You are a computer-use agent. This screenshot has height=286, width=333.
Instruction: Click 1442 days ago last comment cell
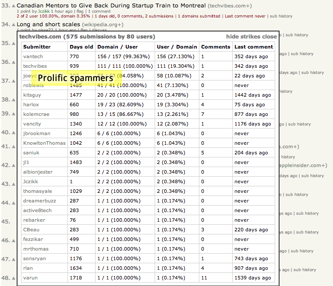[253, 95]
